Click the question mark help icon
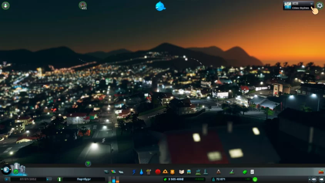The width and height of the screenshot is (325, 183). point(88,163)
